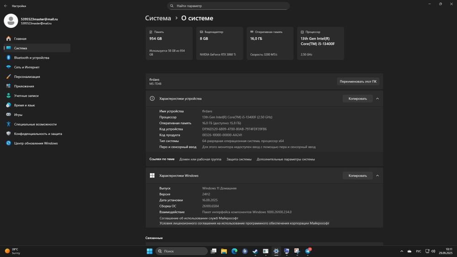The height and width of the screenshot is (257, 457).
Task: Open Сеть и Интернет settings
Action: (x=27, y=67)
